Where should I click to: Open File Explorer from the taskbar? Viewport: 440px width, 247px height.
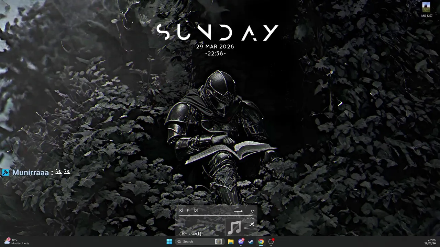[231, 242]
